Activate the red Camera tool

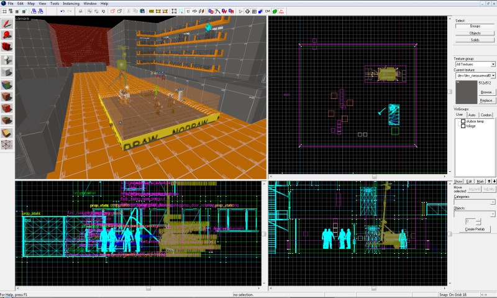(7, 47)
